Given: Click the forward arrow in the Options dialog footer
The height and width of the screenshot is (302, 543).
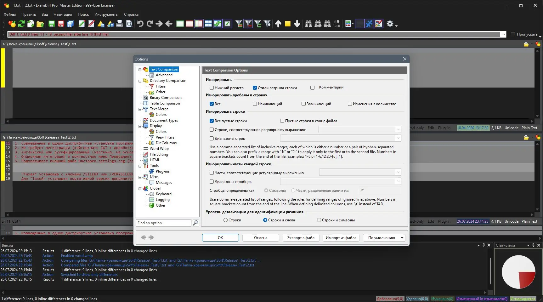Looking at the screenshot, I should [x=151, y=237].
